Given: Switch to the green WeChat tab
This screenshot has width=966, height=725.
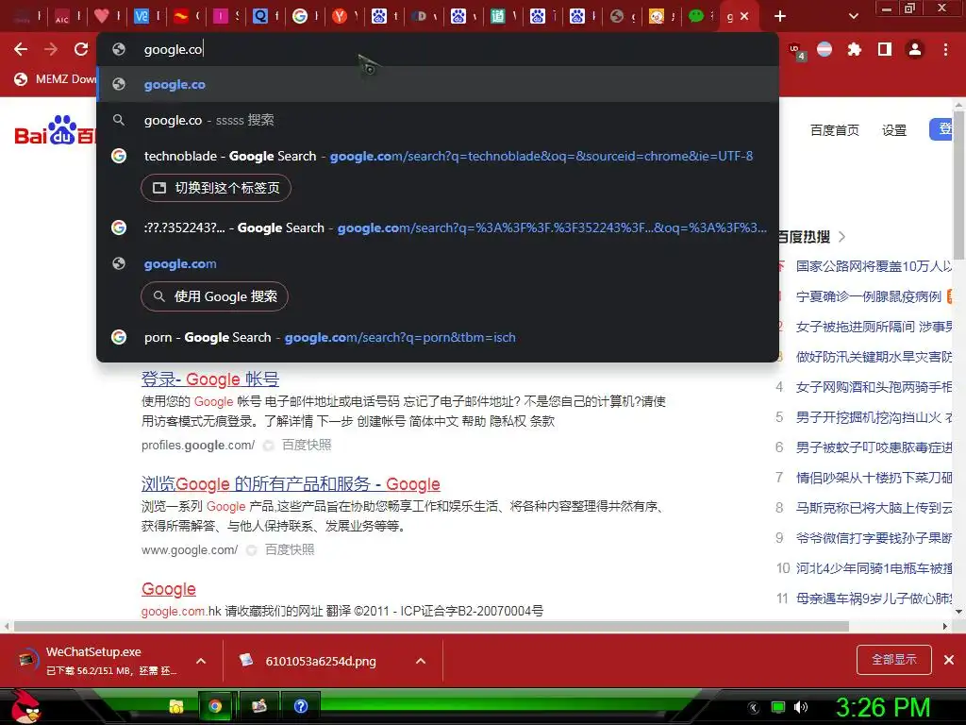Looking at the screenshot, I should (696, 16).
